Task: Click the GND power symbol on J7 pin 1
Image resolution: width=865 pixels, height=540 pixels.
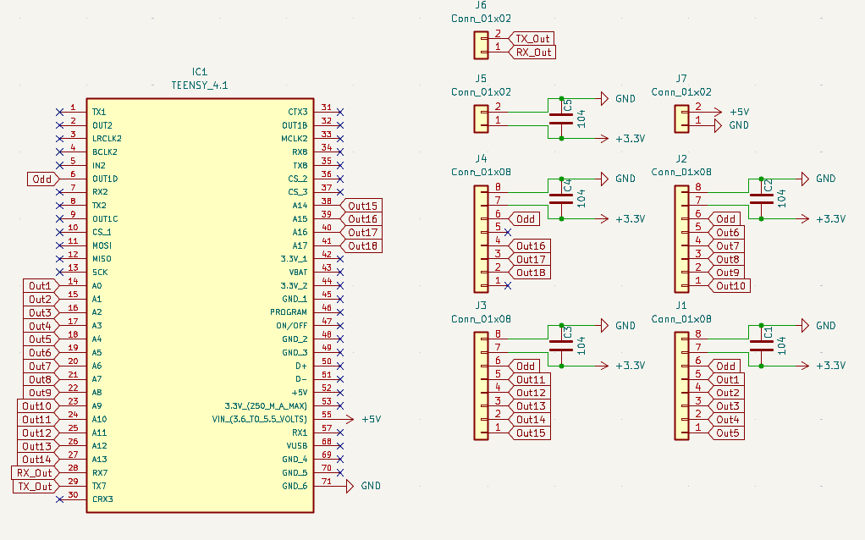Action: click(718, 126)
